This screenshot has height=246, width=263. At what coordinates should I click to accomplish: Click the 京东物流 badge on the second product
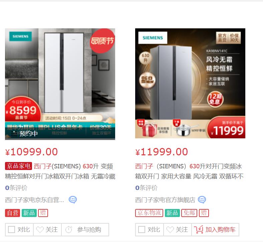149,213
